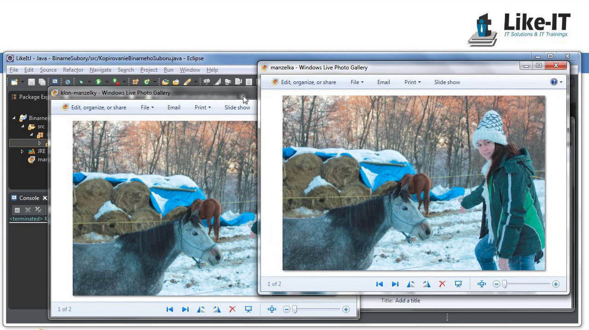Open Eclipse Run menu
Image resolution: width=589 pixels, height=330 pixels.
click(168, 70)
